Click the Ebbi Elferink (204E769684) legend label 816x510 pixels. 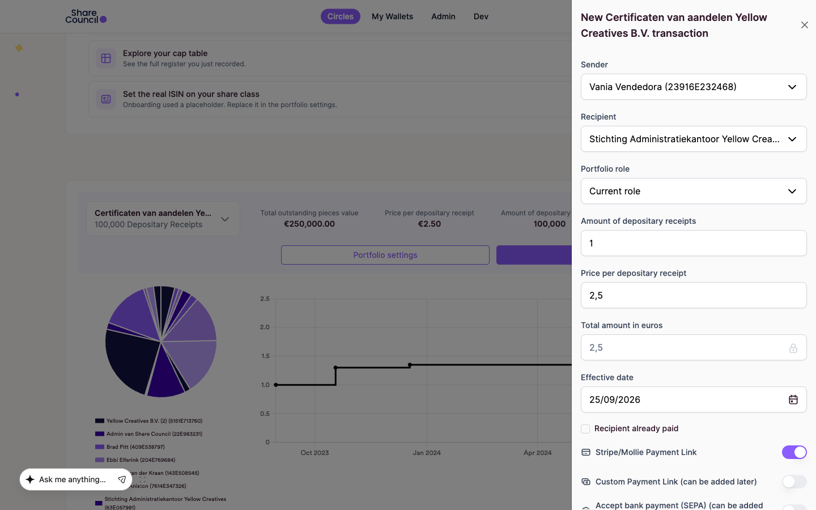pos(141,460)
